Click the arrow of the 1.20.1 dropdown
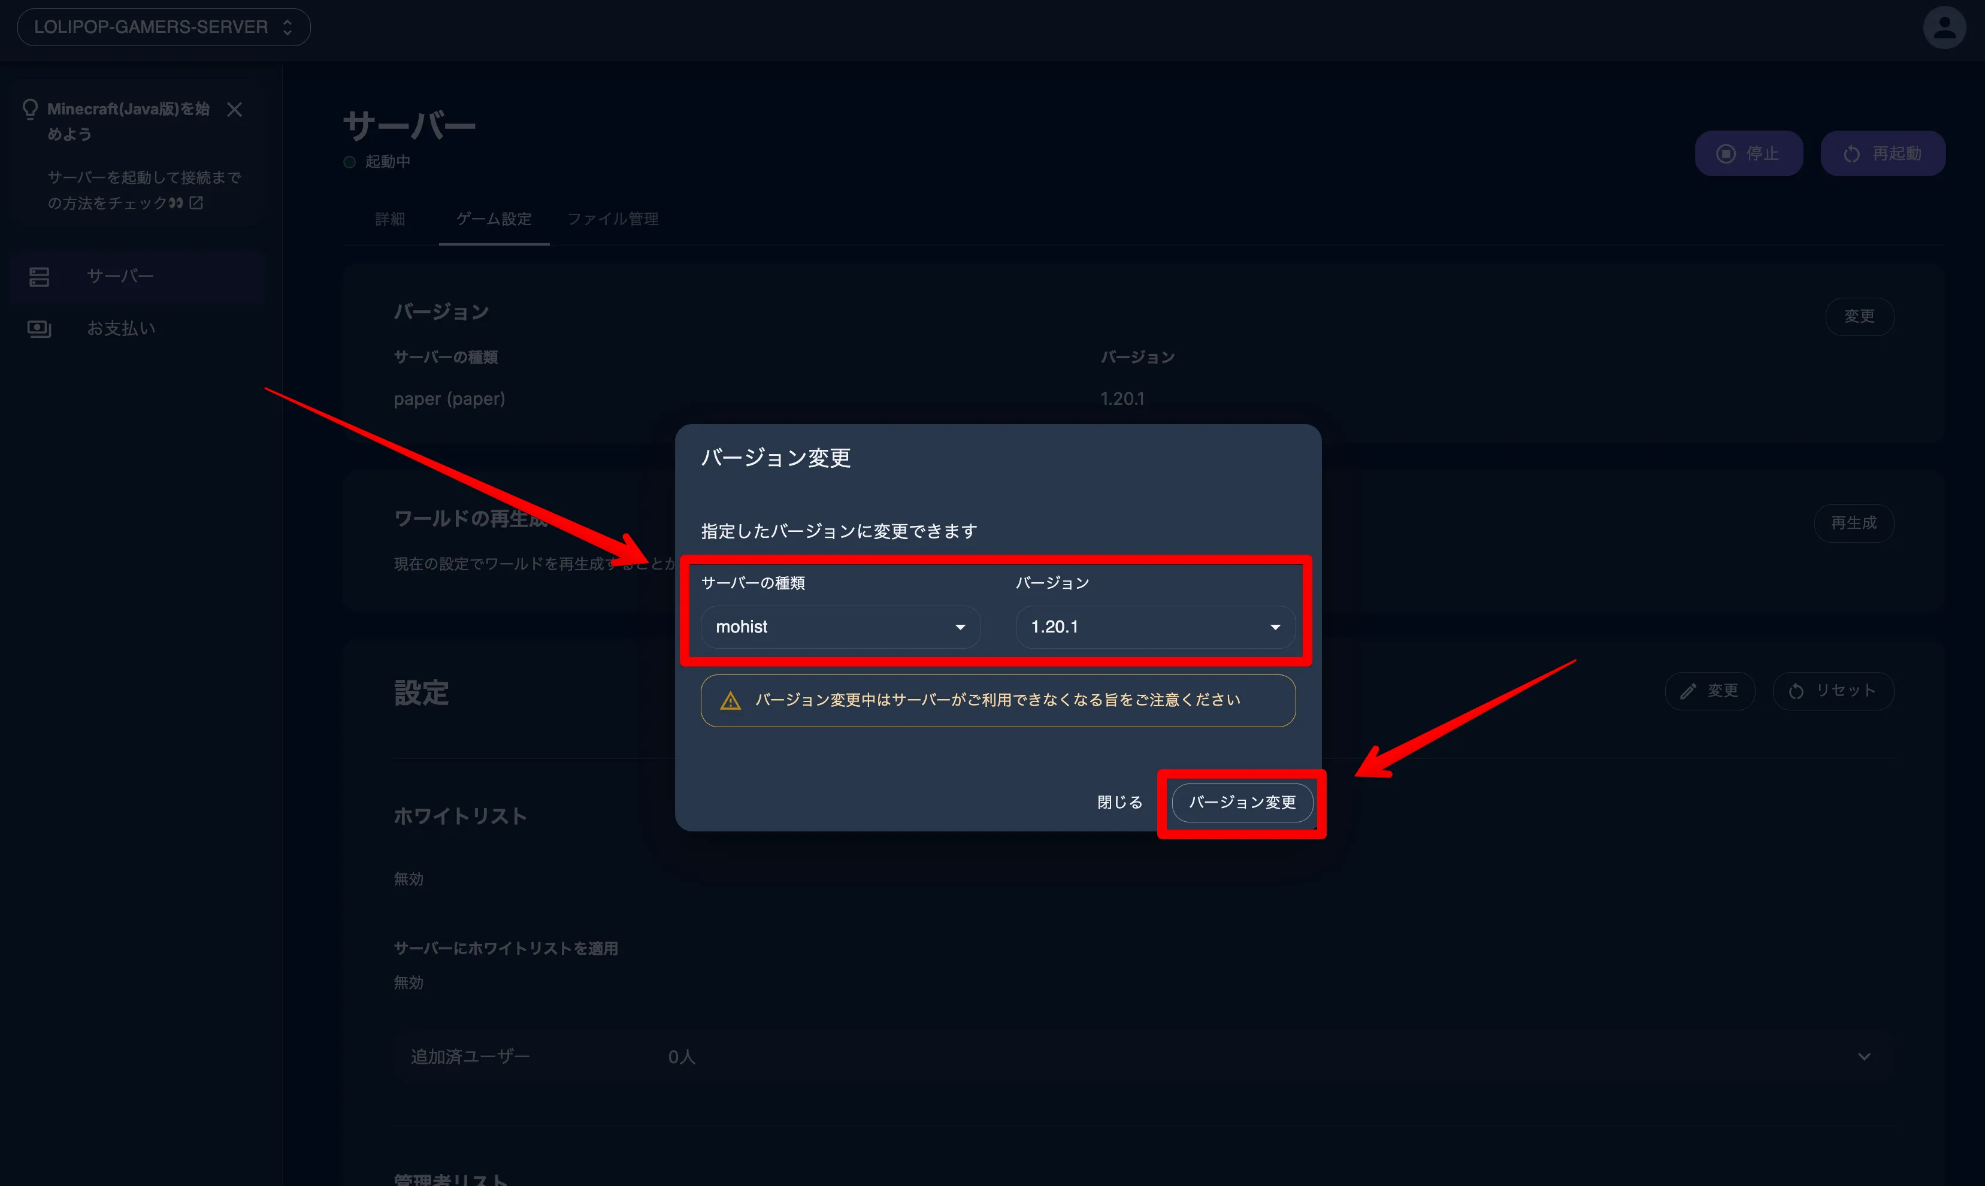1985x1186 pixels. (x=1275, y=627)
